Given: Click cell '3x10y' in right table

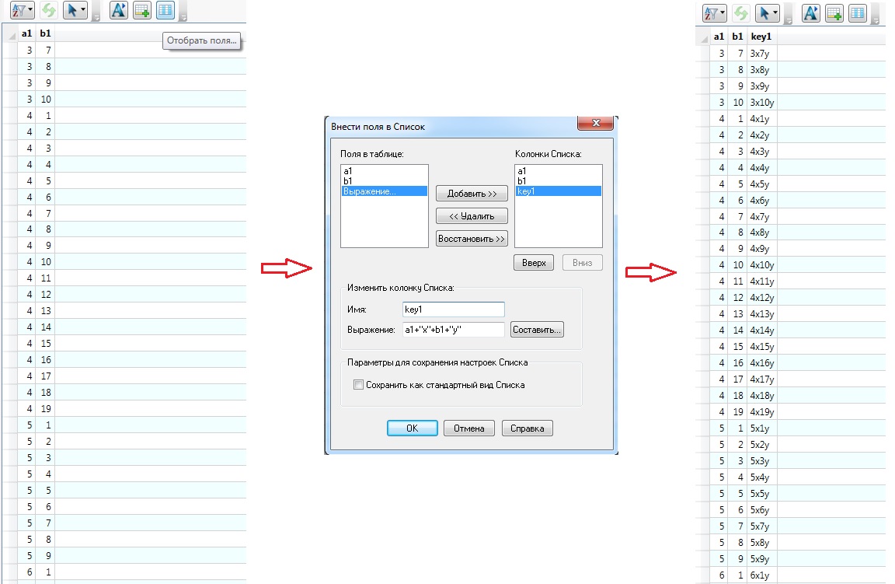Looking at the screenshot, I should coord(762,103).
